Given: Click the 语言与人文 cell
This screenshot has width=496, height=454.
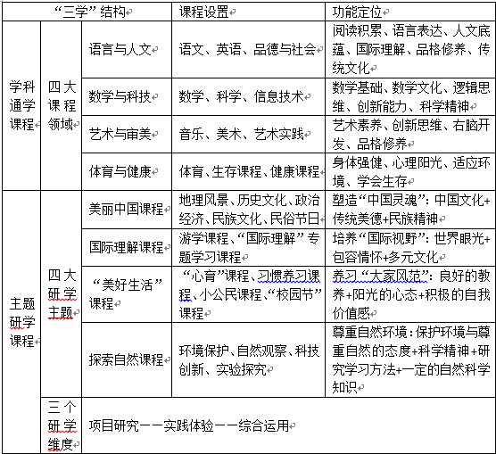Looking at the screenshot, I should [127, 49].
